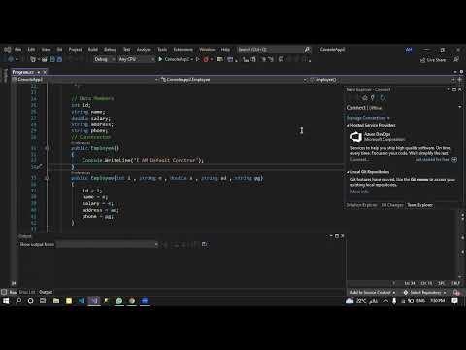This screenshot has height=350, width=466.
Task: Pin the Program.cs tab
Action: [39, 72]
